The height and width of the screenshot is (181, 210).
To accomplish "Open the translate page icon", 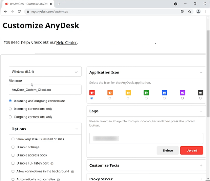I will point(183,12).
